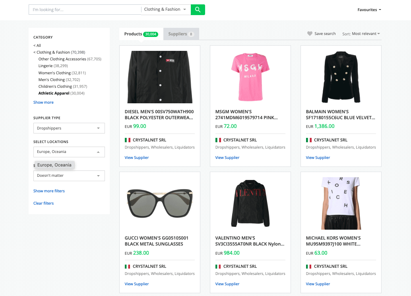
Task: Open the Select Locations dropdown
Action: (69, 152)
